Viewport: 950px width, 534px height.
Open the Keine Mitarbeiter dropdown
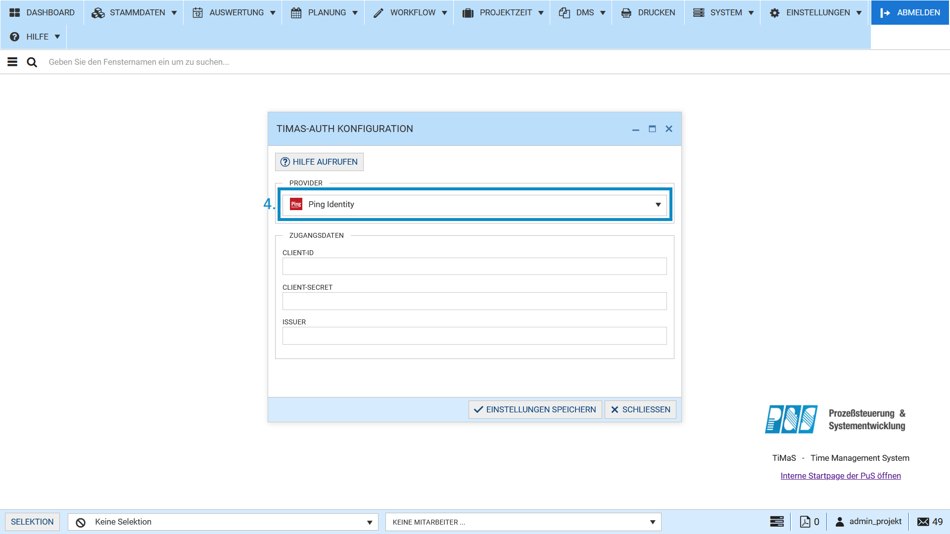[x=523, y=522]
